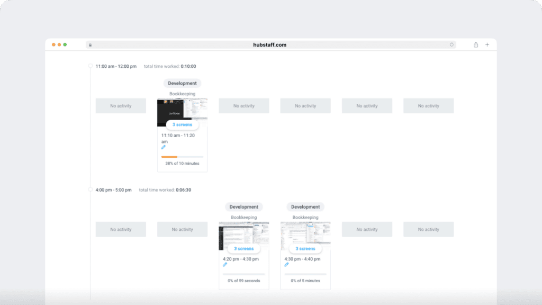The image size is (542, 305).
Task: Click the Development tag above the 11:10 am card
Action: coord(182,83)
